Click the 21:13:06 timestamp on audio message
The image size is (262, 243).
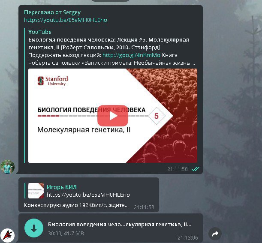tap(188, 237)
